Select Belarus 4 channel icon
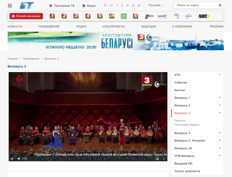Screen dimensions: 232x177 point(88,16)
